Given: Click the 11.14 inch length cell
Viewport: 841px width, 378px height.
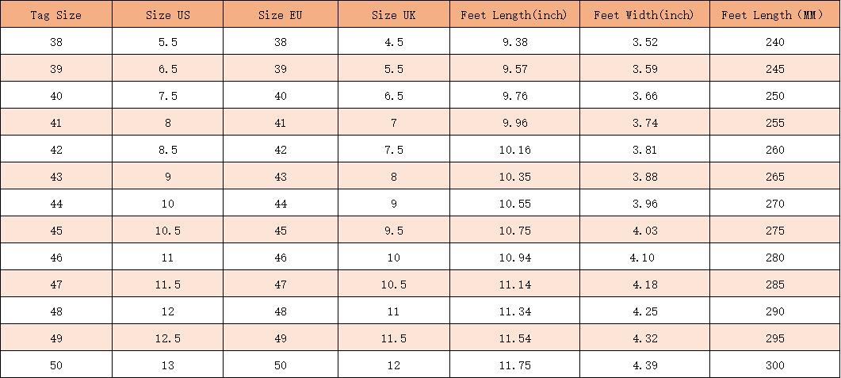Looking at the screenshot, I should click(x=514, y=284).
